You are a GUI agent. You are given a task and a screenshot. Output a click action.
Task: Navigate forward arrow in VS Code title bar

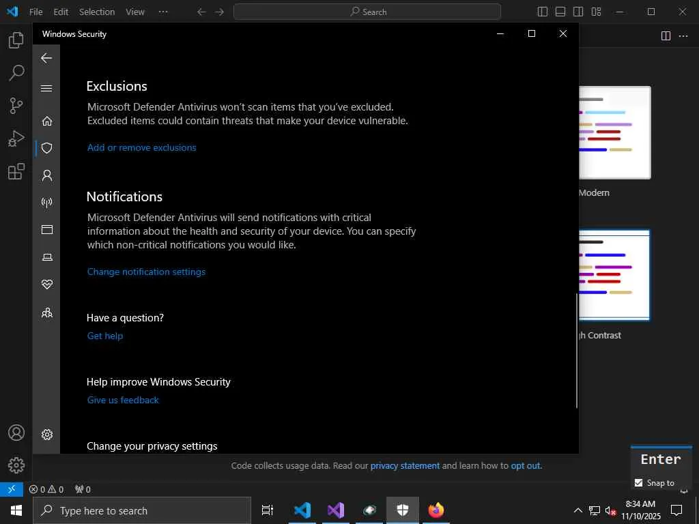(219, 12)
